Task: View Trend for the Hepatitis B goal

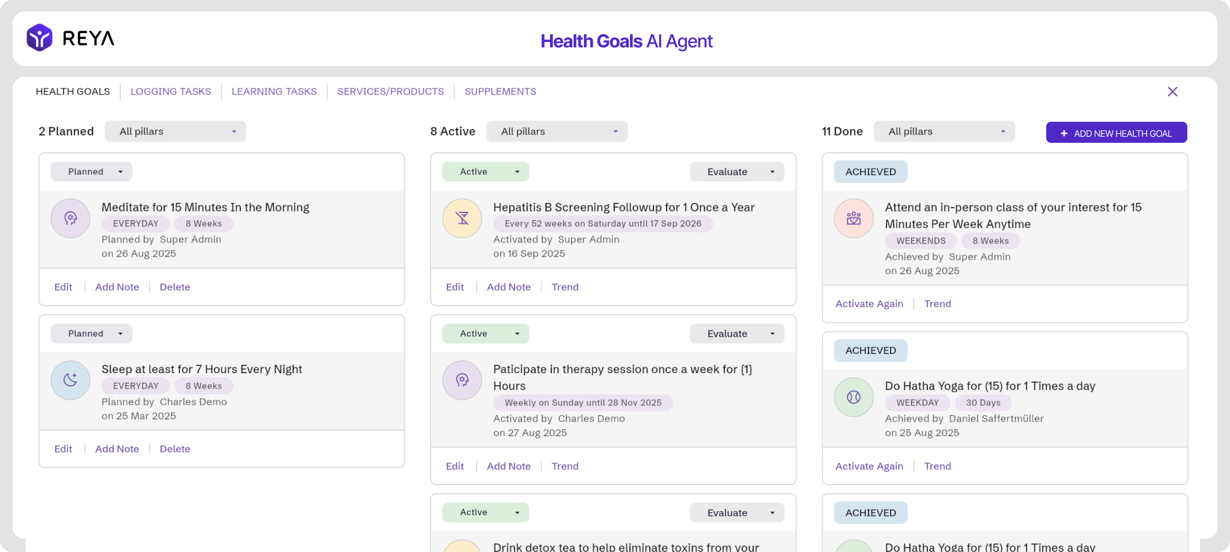Action: (565, 287)
